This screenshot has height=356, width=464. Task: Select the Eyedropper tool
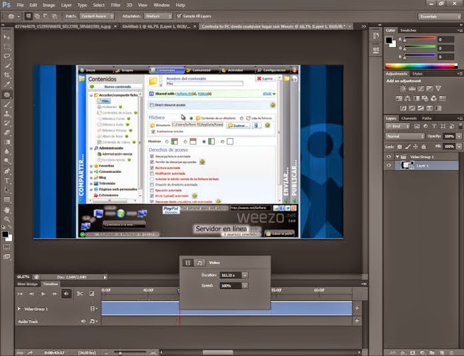pyautogui.click(x=7, y=85)
